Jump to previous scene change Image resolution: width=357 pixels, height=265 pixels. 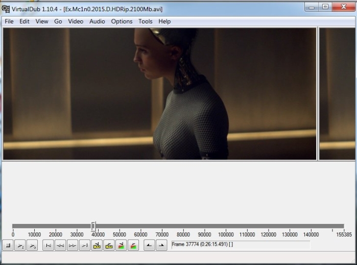pyautogui.click(x=121, y=246)
